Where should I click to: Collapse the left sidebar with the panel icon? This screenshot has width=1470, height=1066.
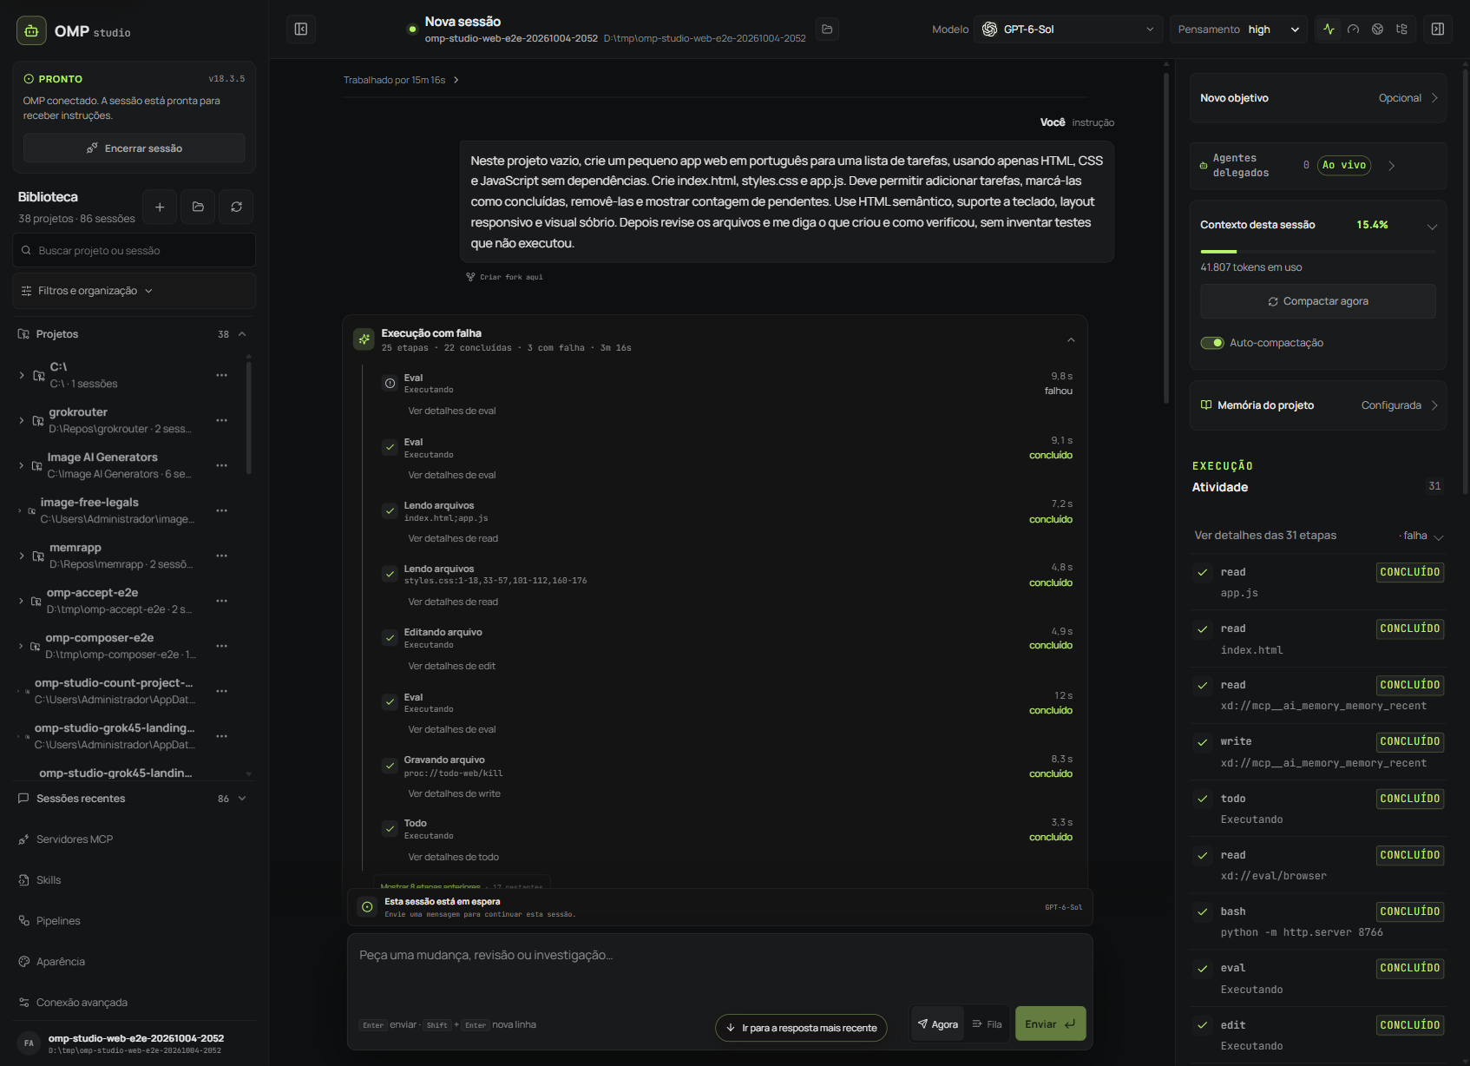301,30
